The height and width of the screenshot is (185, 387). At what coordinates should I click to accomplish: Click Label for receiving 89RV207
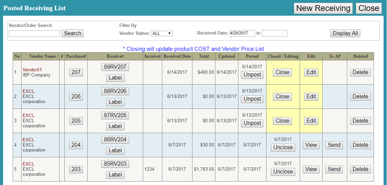115,78
